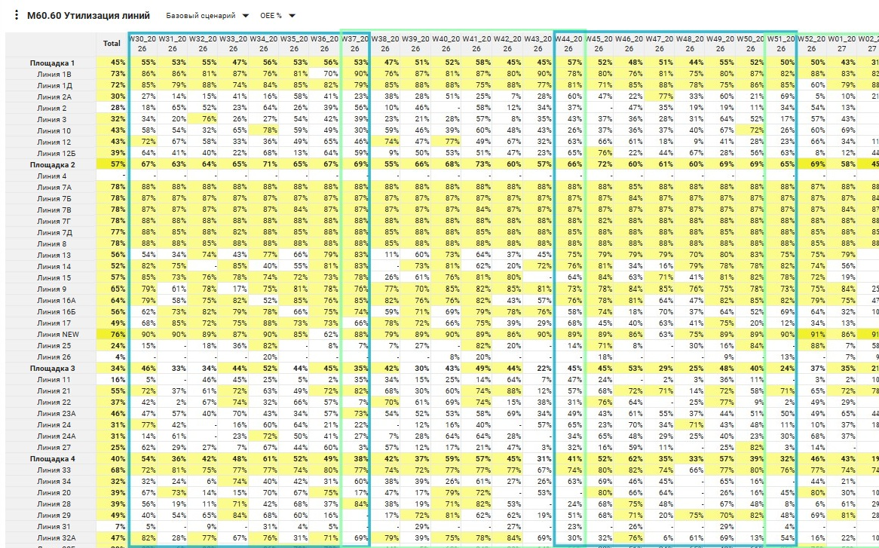The width and height of the screenshot is (879, 548).
Task: Click Линия 28 cell 84% under W37_20
Action: [x=355, y=504]
